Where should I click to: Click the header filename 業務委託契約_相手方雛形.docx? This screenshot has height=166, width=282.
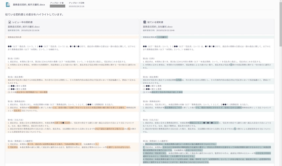[29, 5]
